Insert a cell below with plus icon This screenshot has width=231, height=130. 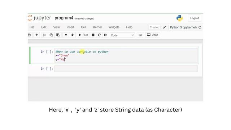click(37, 35)
